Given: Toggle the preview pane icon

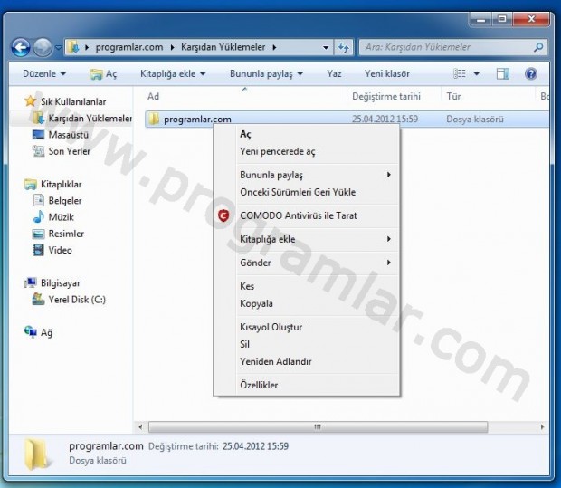Looking at the screenshot, I should pyautogui.click(x=503, y=73).
